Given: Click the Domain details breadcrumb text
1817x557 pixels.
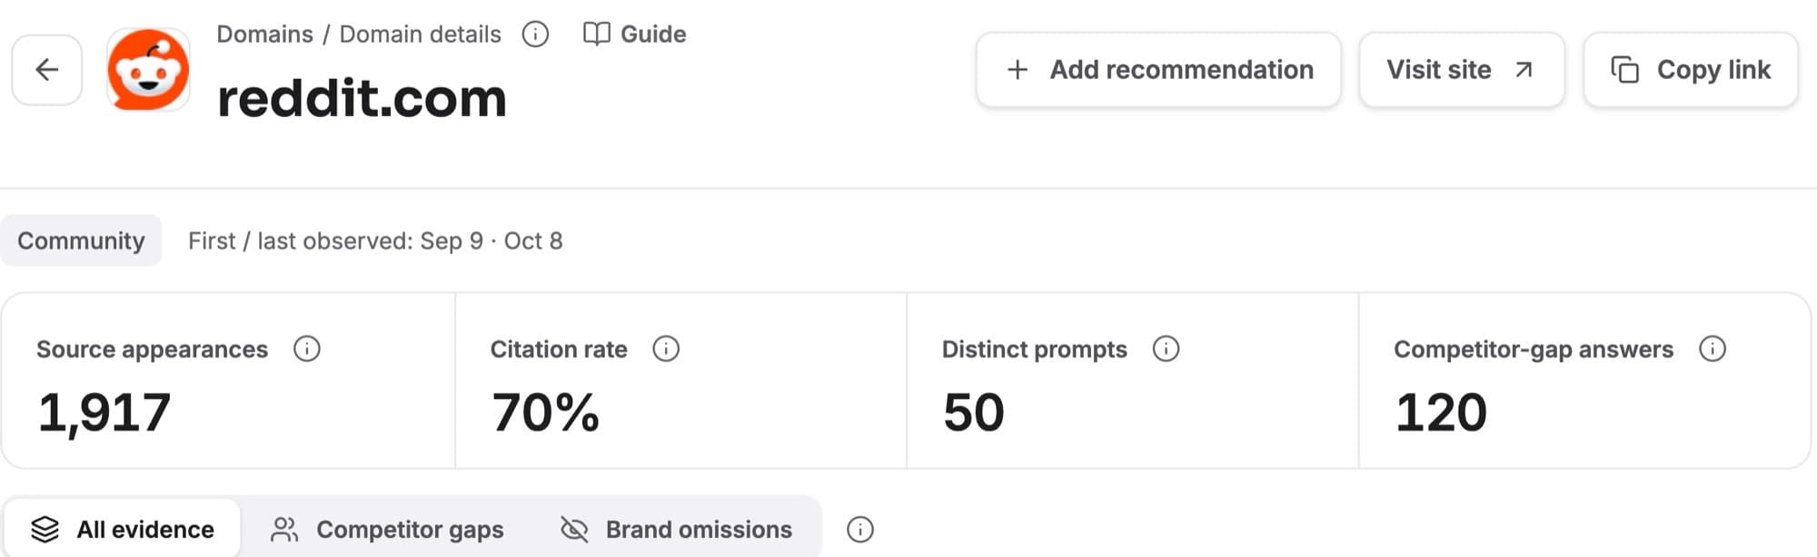Looking at the screenshot, I should pyautogui.click(x=420, y=34).
